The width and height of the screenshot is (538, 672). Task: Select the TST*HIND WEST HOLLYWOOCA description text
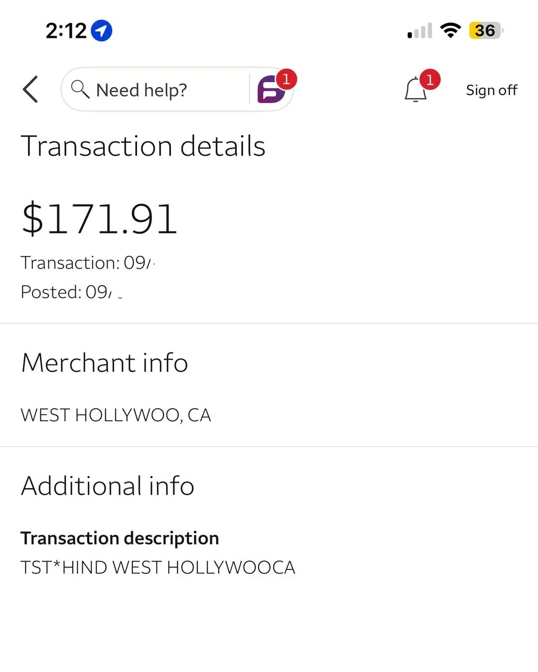(x=157, y=567)
